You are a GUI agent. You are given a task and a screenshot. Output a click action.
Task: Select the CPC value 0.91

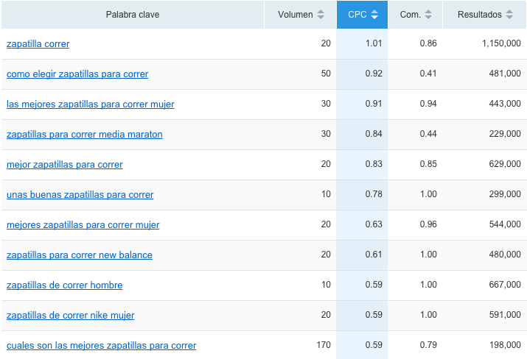(374, 104)
